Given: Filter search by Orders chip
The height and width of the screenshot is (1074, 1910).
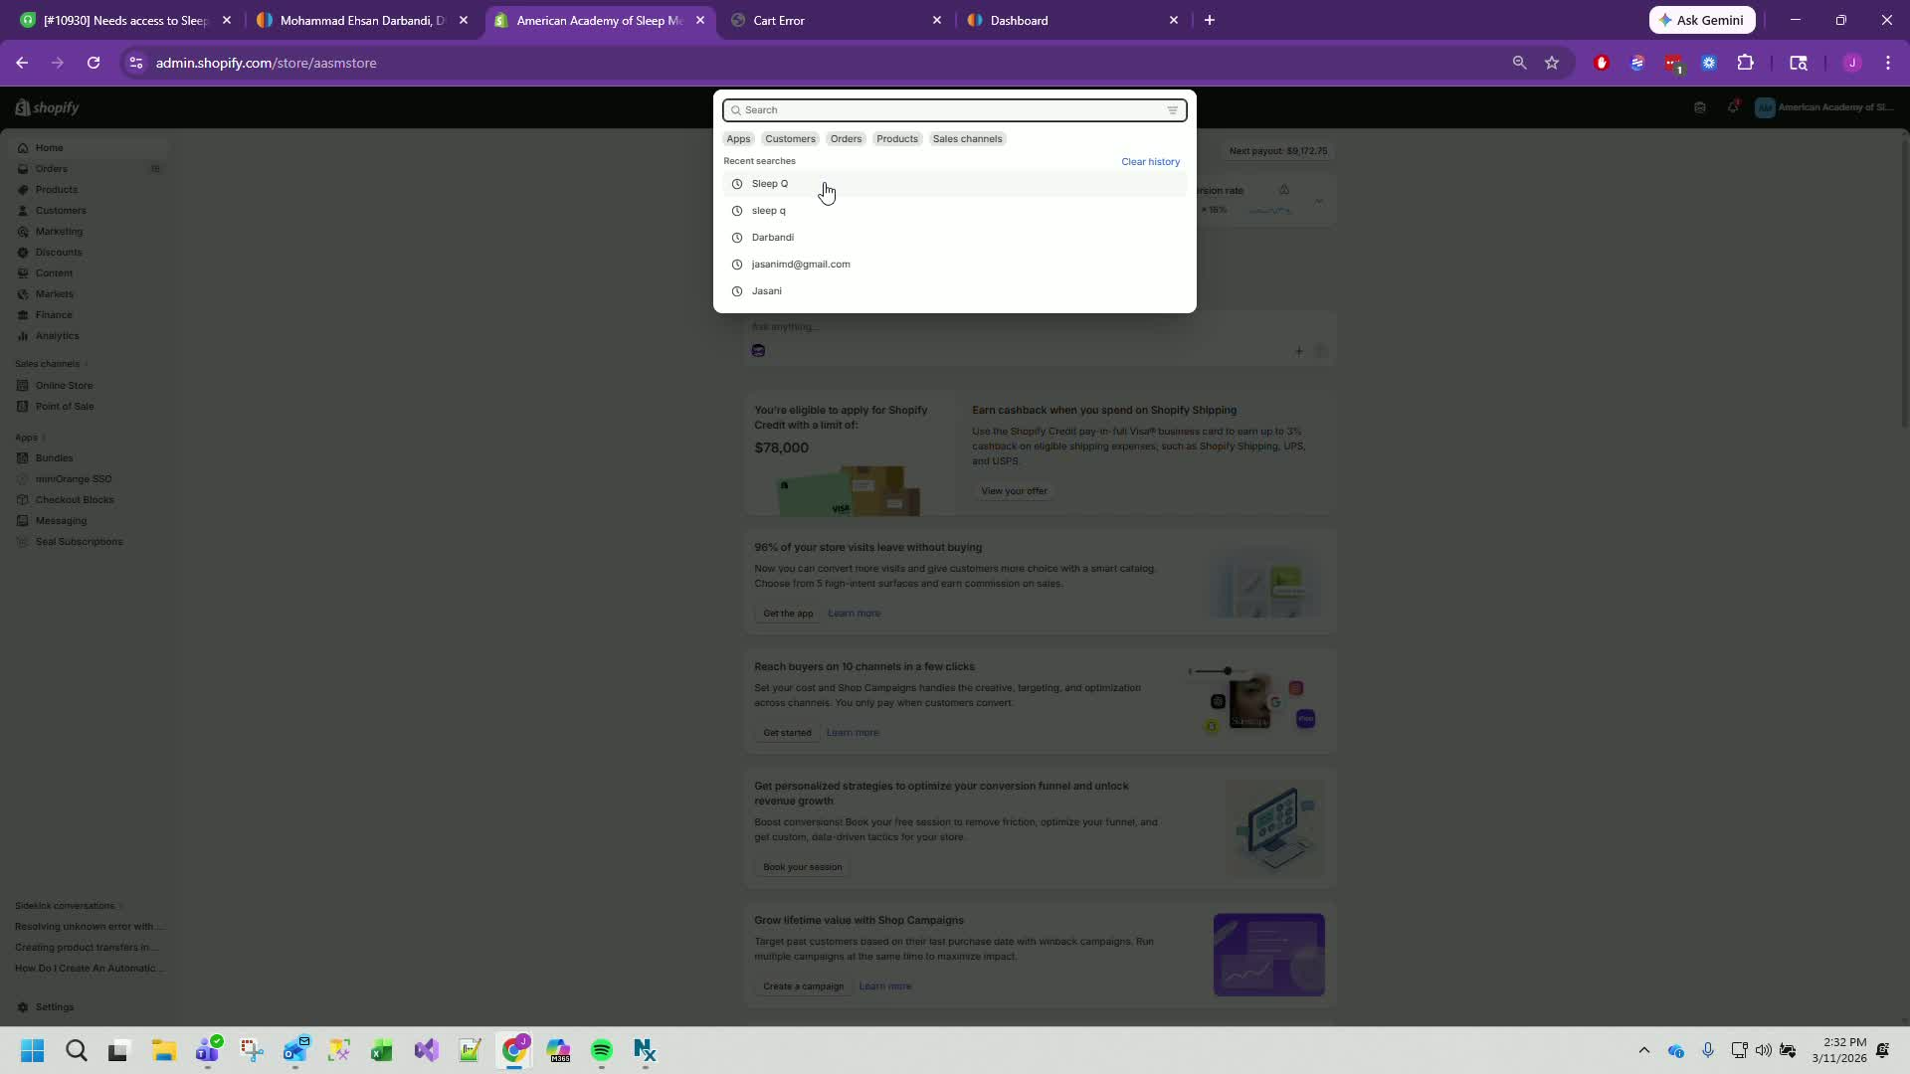Looking at the screenshot, I should pos(846,139).
